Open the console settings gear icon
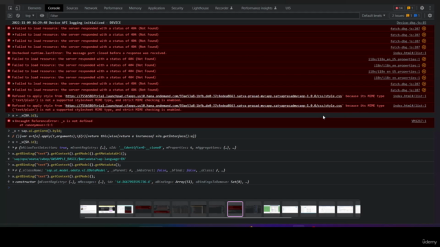The height and width of the screenshot is (247, 440). pyautogui.click(x=430, y=16)
